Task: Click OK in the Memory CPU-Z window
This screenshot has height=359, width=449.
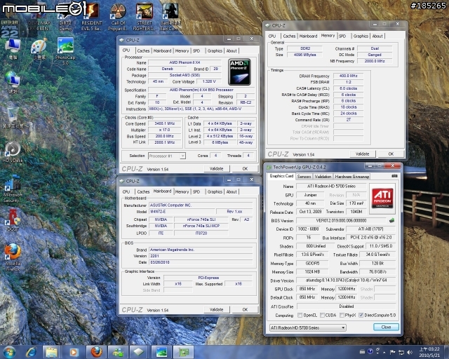Action: 391,154
